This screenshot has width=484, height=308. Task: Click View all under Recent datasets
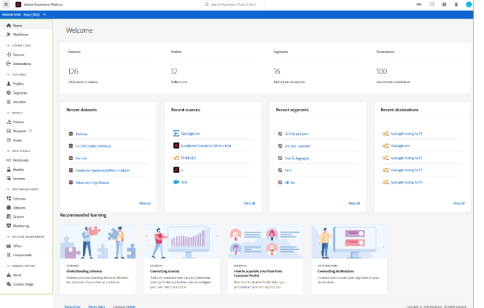(144, 203)
